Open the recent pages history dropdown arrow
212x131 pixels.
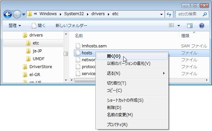[x=24, y=14]
